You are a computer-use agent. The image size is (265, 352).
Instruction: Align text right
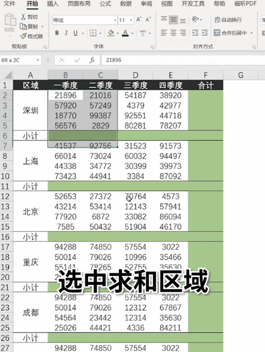(x=183, y=33)
